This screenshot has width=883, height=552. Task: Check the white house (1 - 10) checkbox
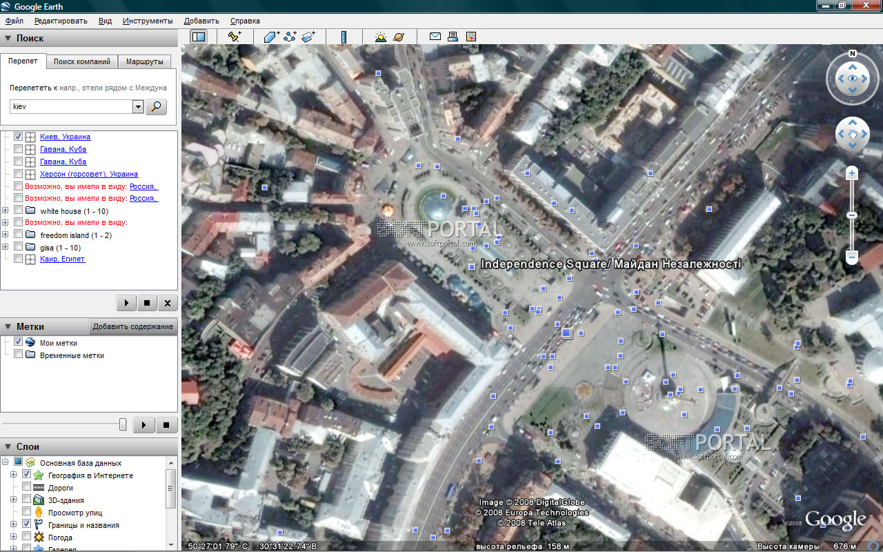pos(19,210)
